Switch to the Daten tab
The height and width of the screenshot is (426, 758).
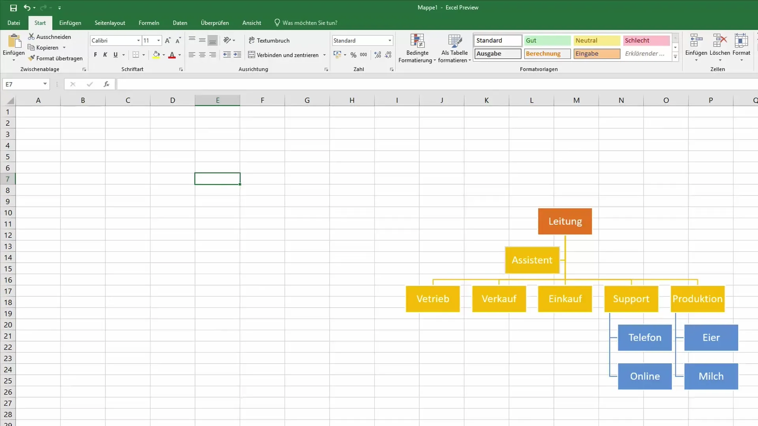point(180,23)
